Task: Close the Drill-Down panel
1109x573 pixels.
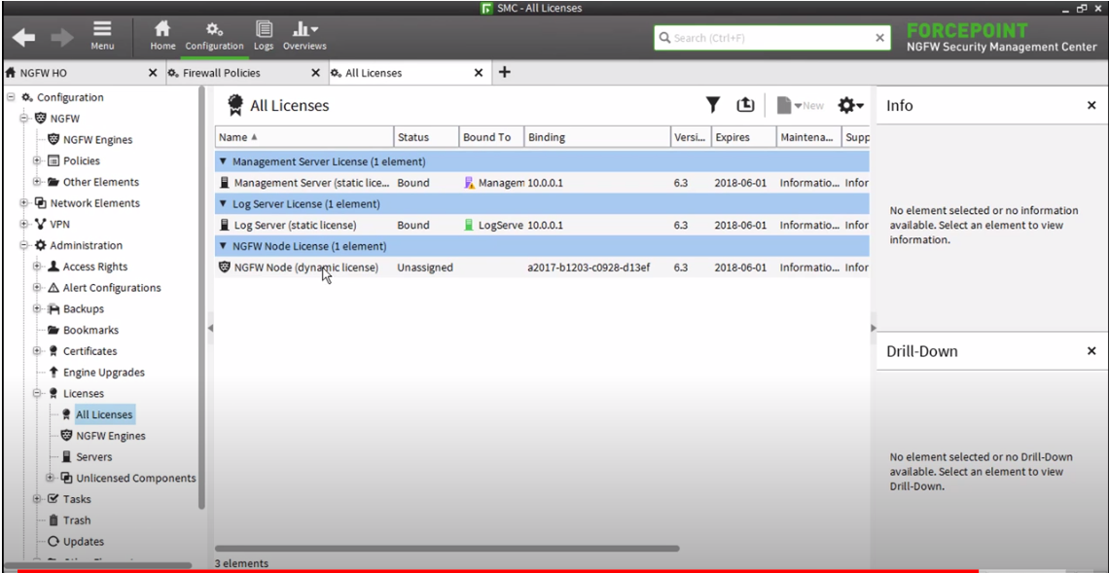Action: 1091,351
